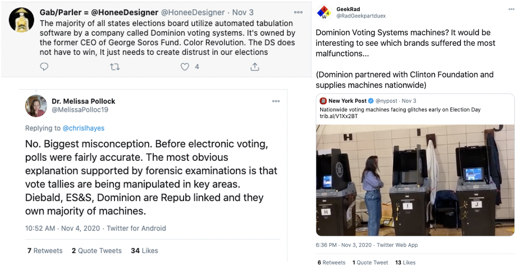View the 7 Retweets on Pollock tweet

[x=45, y=250]
